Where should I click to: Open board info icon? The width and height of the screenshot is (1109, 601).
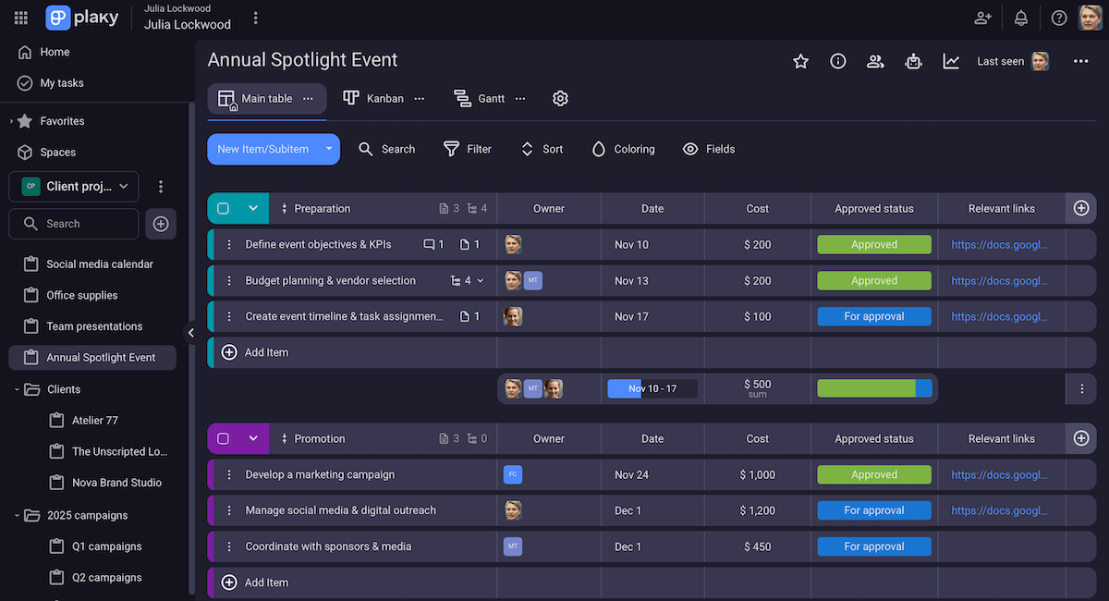(838, 61)
